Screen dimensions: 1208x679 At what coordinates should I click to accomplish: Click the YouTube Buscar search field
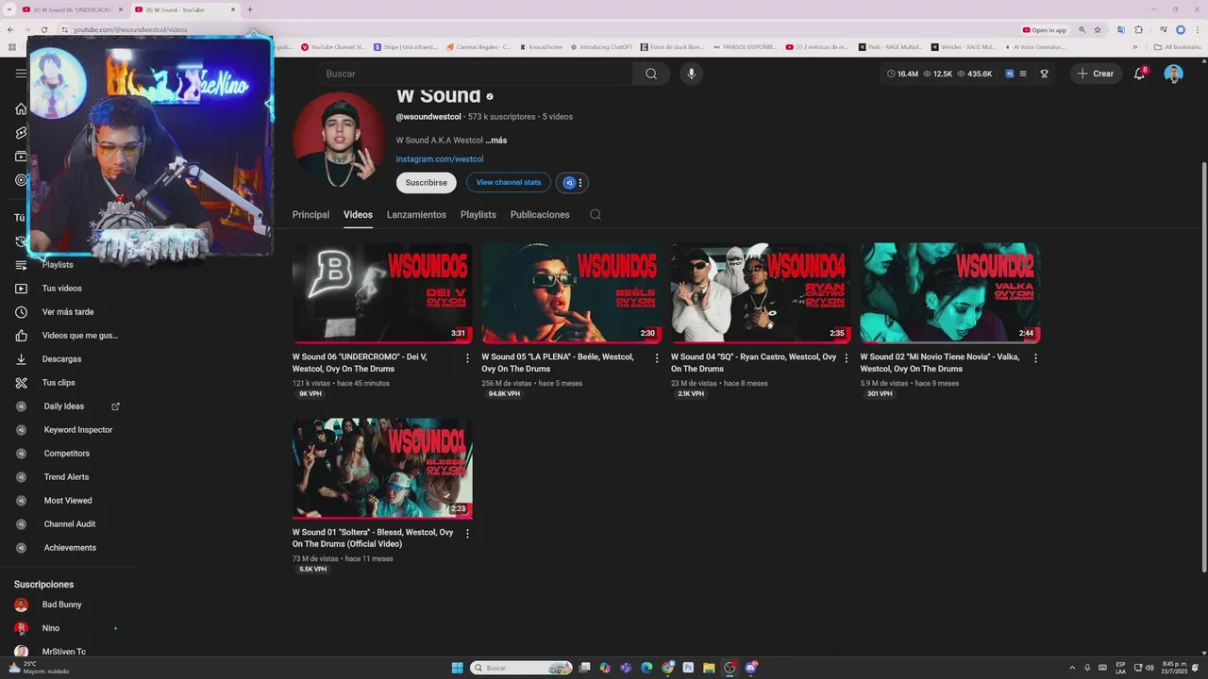pos(475,74)
